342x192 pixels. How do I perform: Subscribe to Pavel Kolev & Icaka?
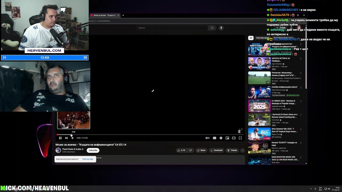point(93,150)
